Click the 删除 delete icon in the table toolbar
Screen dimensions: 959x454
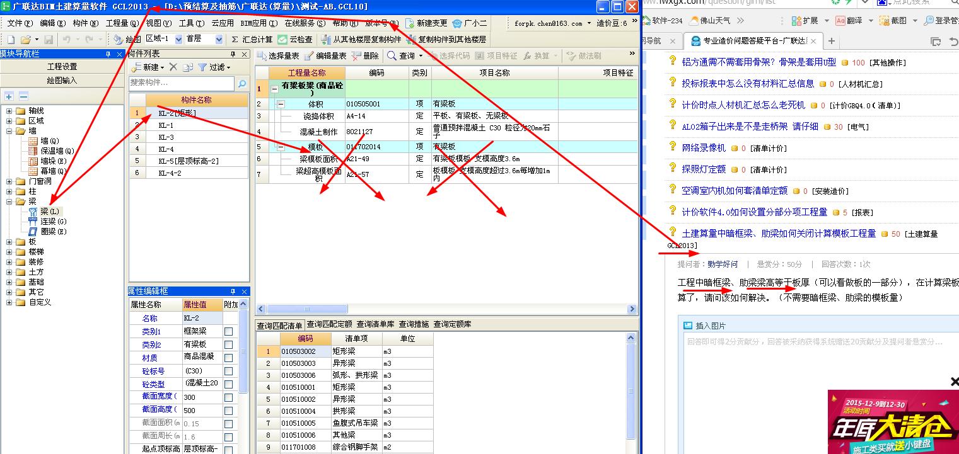[357, 55]
